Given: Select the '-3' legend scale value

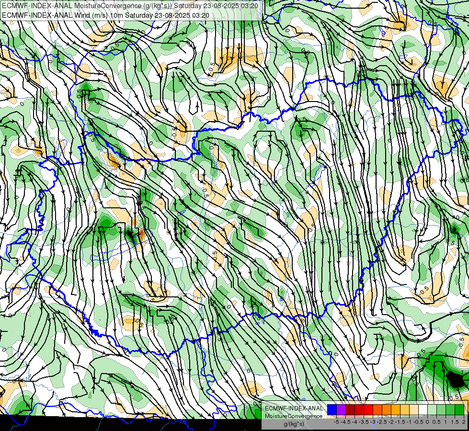Looking at the screenshot, I should click(373, 422).
